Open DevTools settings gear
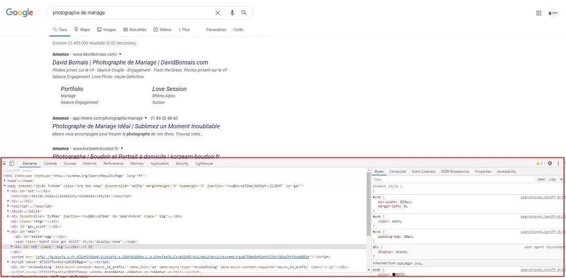Image resolution: width=566 pixels, height=278 pixels. [550, 163]
